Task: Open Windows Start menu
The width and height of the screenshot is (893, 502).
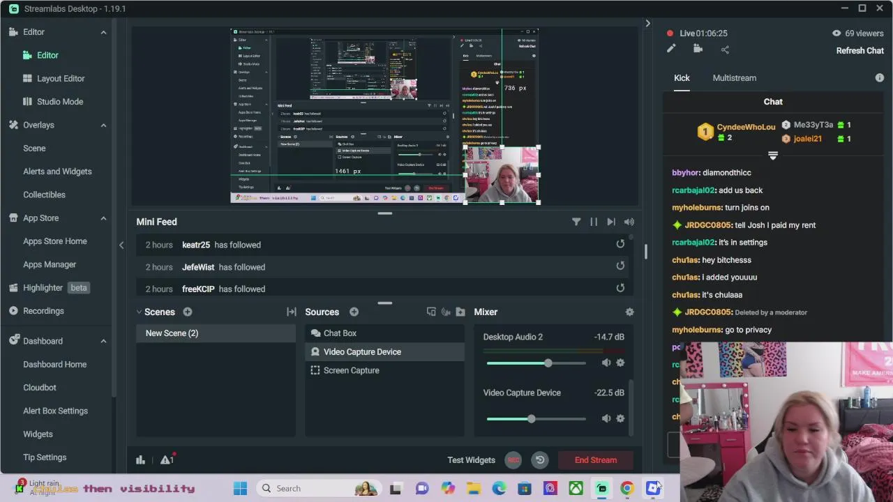Action: (x=240, y=488)
